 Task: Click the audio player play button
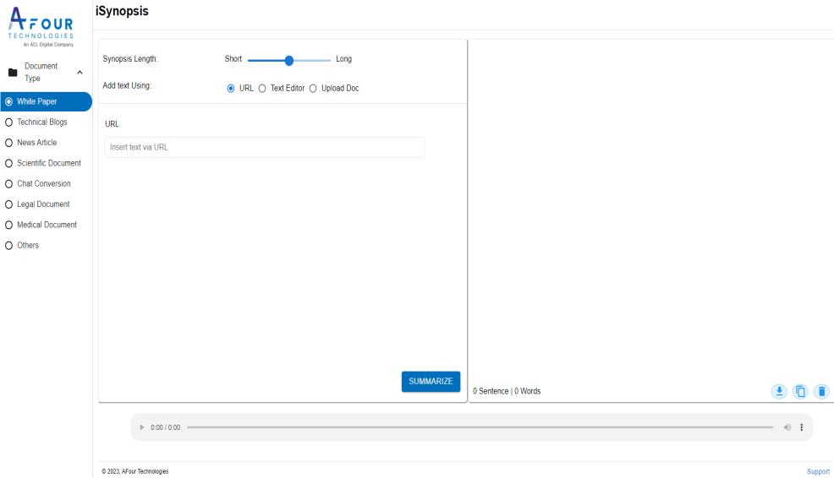pyautogui.click(x=141, y=427)
